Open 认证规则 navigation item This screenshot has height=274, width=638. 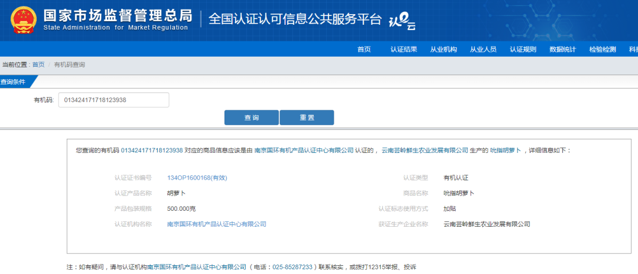523,50
